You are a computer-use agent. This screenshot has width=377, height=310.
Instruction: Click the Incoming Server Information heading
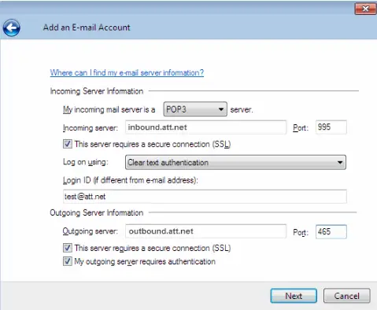97,91
